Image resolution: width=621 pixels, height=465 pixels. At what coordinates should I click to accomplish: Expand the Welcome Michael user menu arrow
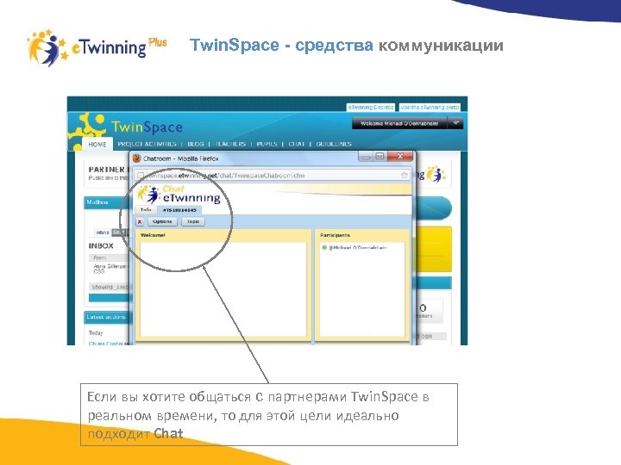pyautogui.click(x=455, y=123)
